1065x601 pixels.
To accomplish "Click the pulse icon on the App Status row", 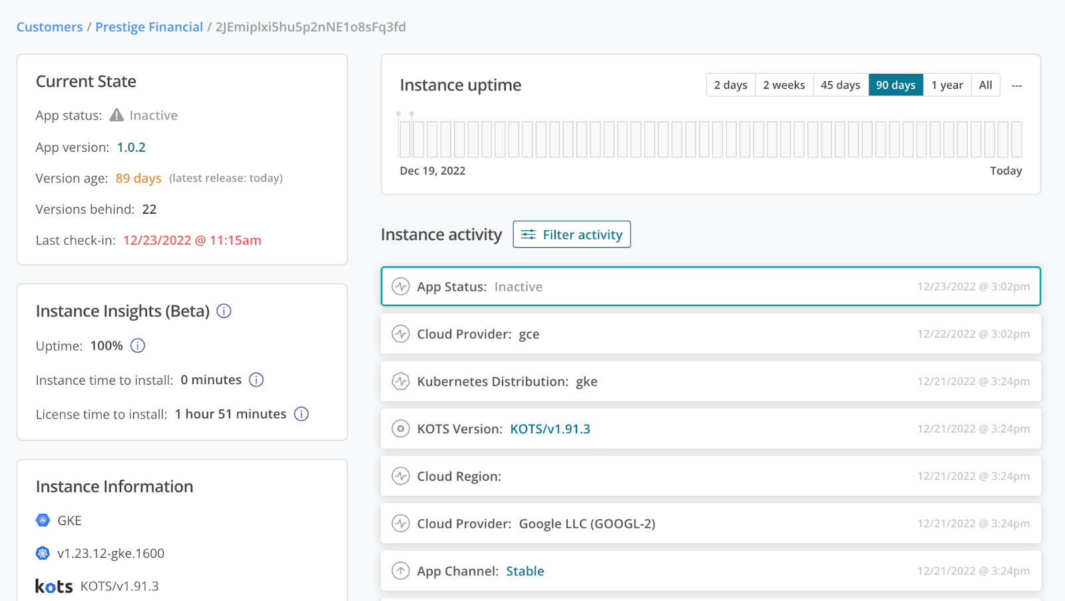I will pyautogui.click(x=401, y=286).
